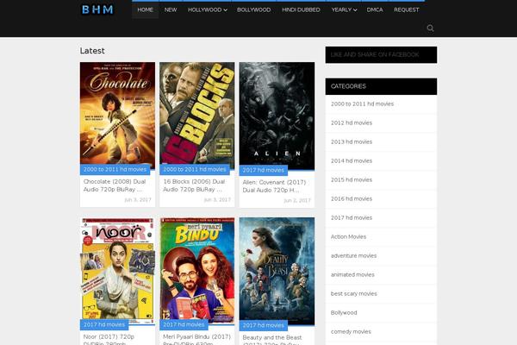Viewport: 517px width, 345px height.
Task: Click the Jun 3, 2017 date under 16 Blocks
Action: tap(218, 200)
